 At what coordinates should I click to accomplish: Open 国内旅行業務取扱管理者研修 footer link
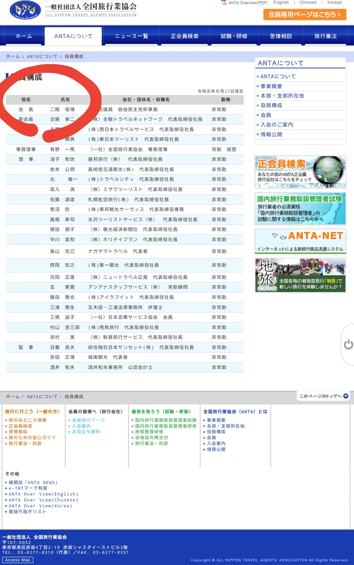click(x=166, y=426)
